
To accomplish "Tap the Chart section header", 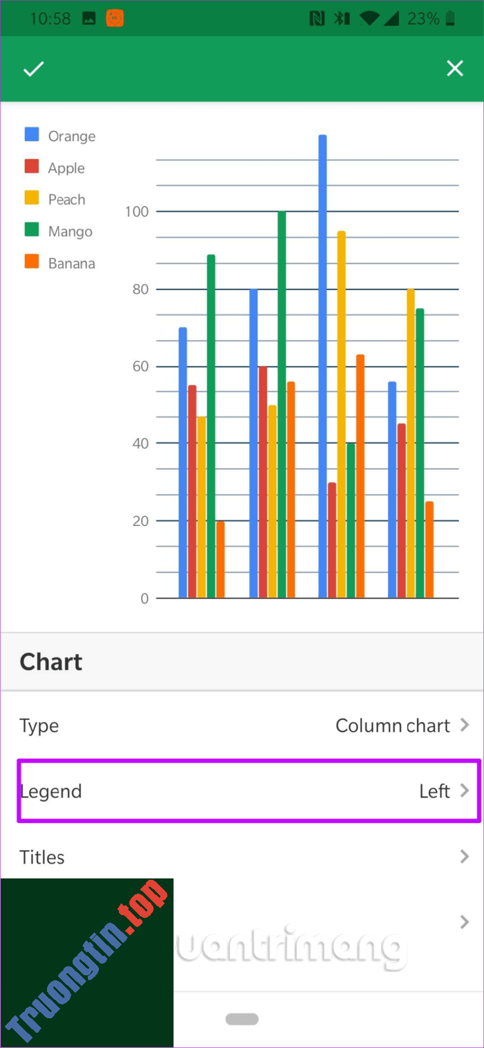I will pos(50,662).
